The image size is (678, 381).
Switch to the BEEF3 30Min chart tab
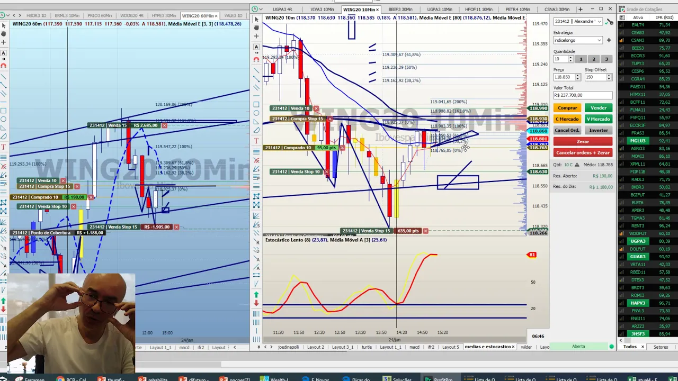(x=400, y=10)
